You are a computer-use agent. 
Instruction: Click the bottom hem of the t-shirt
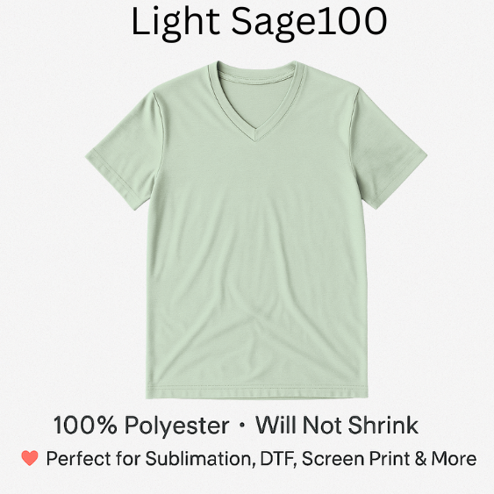coord(256,392)
